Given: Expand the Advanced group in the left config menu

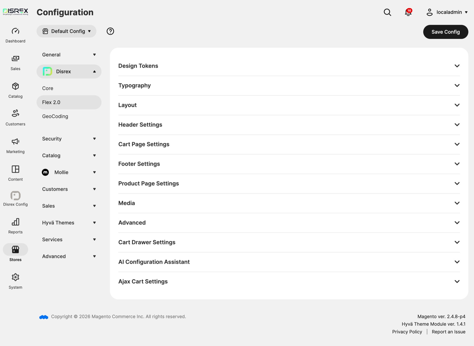Looking at the screenshot, I should (69, 256).
